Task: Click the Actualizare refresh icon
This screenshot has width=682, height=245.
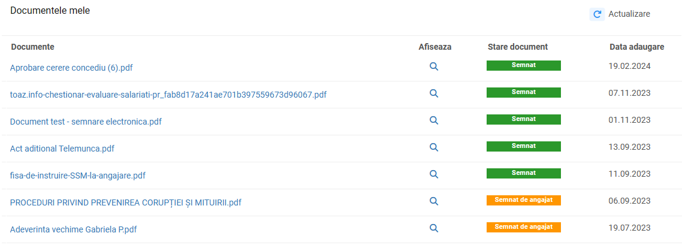Action: click(x=597, y=14)
